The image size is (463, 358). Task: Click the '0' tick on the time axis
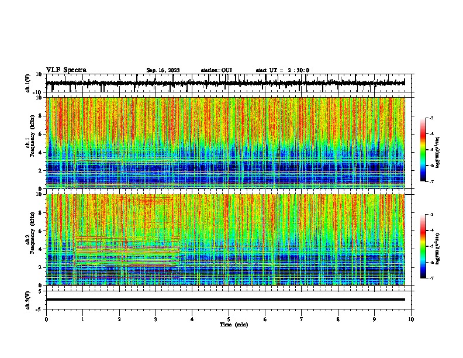46,319
